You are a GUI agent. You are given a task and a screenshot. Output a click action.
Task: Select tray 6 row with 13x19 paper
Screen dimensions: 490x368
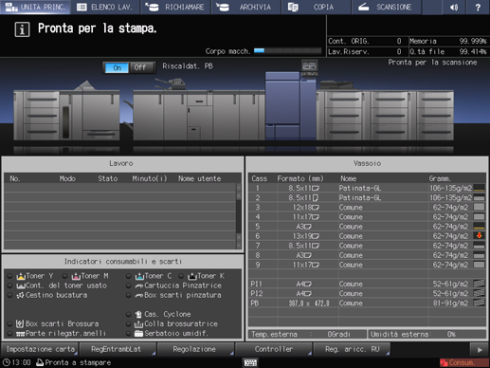[x=367, y=236]
